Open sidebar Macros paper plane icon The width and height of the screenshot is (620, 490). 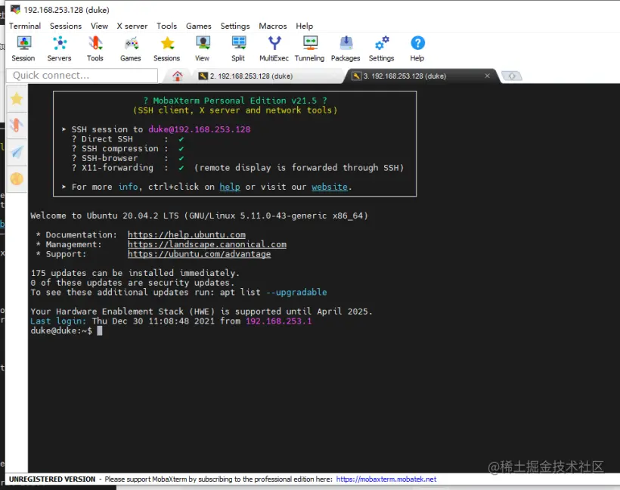pyautogui.click(x=17, y=152)
